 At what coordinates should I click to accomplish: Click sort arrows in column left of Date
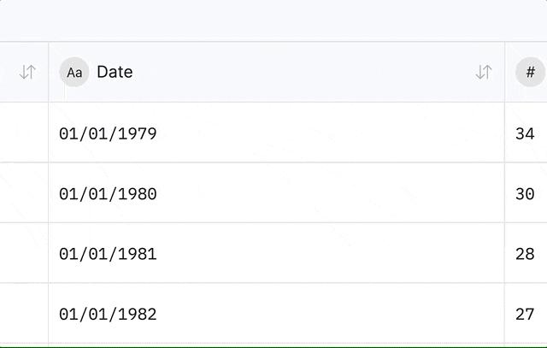tap(27, 73)
